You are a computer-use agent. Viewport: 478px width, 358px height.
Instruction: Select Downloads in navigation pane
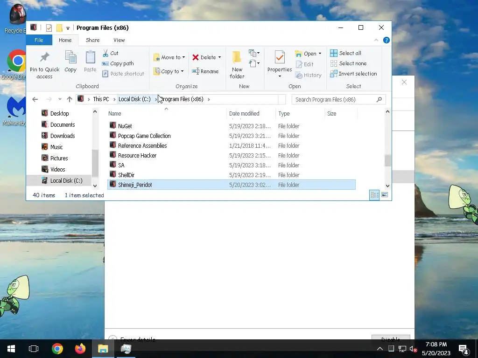[63, 136]
